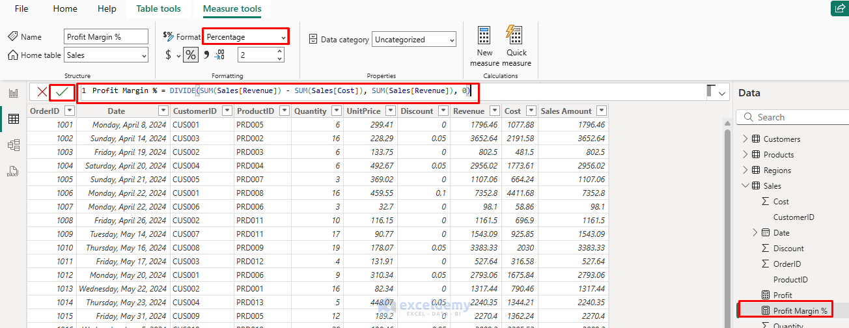The height and width of the screenshot is (328, 849).
Task: Open ProductID column filter dropdown
Action: (x=284, y=111)
